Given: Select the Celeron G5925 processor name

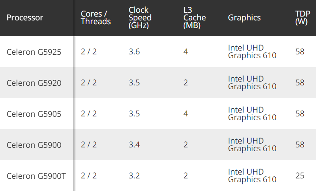Looking at the screenshot, I should [x=34, y=52].
